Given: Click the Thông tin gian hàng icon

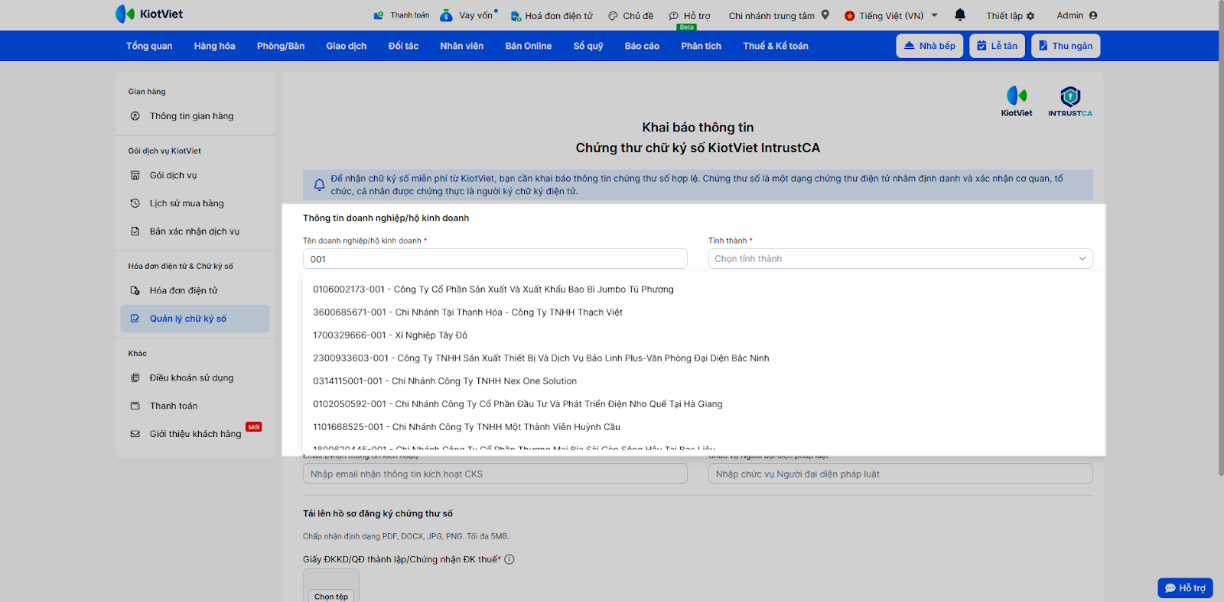Looking at the screenshot, I should pos(135,116).
